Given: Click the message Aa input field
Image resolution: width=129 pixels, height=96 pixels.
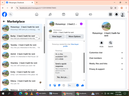Looking at the screenshot, I should 72,85.
